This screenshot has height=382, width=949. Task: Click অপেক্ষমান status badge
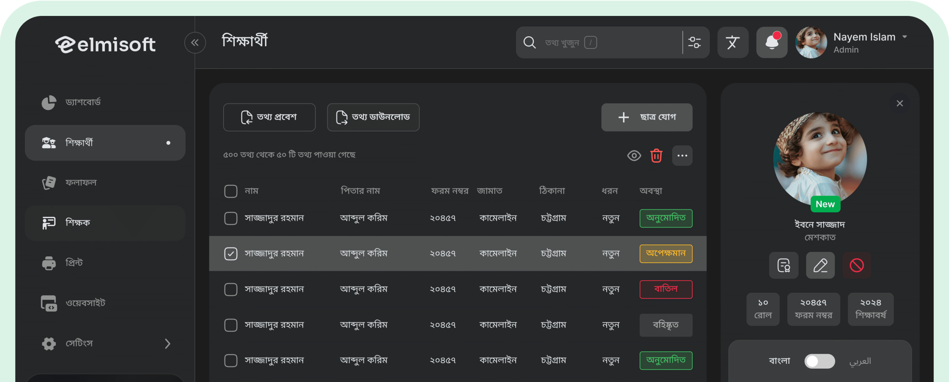coord(666,254)
